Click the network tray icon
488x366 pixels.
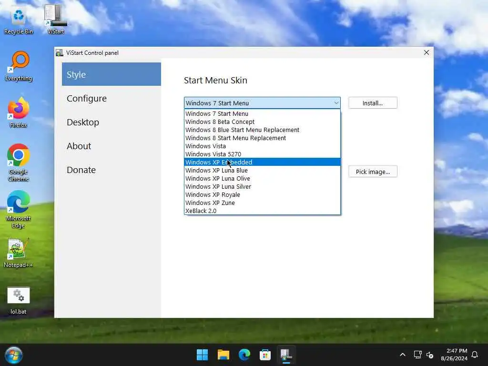[x=417, y=355]
